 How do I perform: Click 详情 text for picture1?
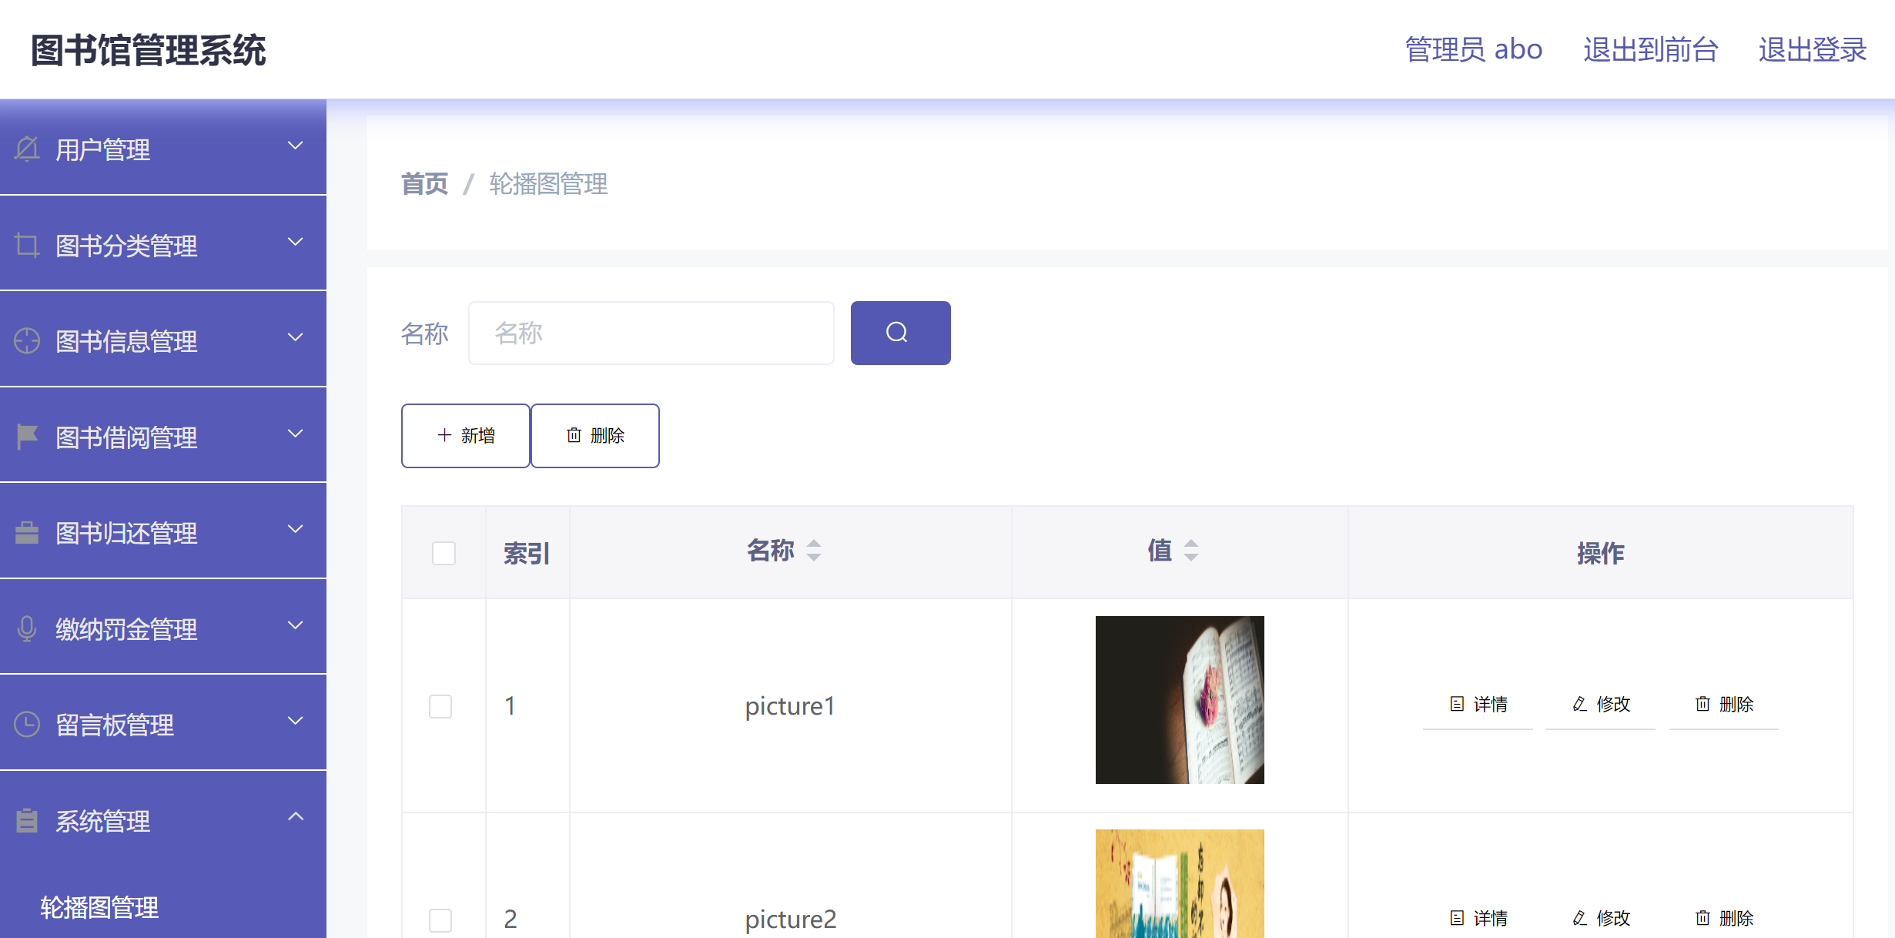coord(1491,704)
